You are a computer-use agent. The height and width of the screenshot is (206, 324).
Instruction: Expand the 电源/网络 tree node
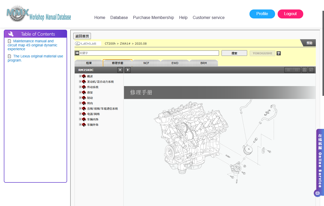tap(80, 114)
